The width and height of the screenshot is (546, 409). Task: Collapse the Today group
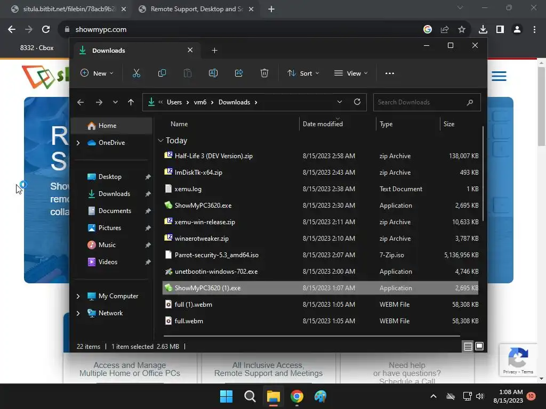160,141
